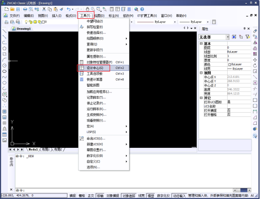The width and height of the screenshot is (260, 199).
Task: Toggle 栅格 grid in status bar
Action: click(x=82, y=196)
